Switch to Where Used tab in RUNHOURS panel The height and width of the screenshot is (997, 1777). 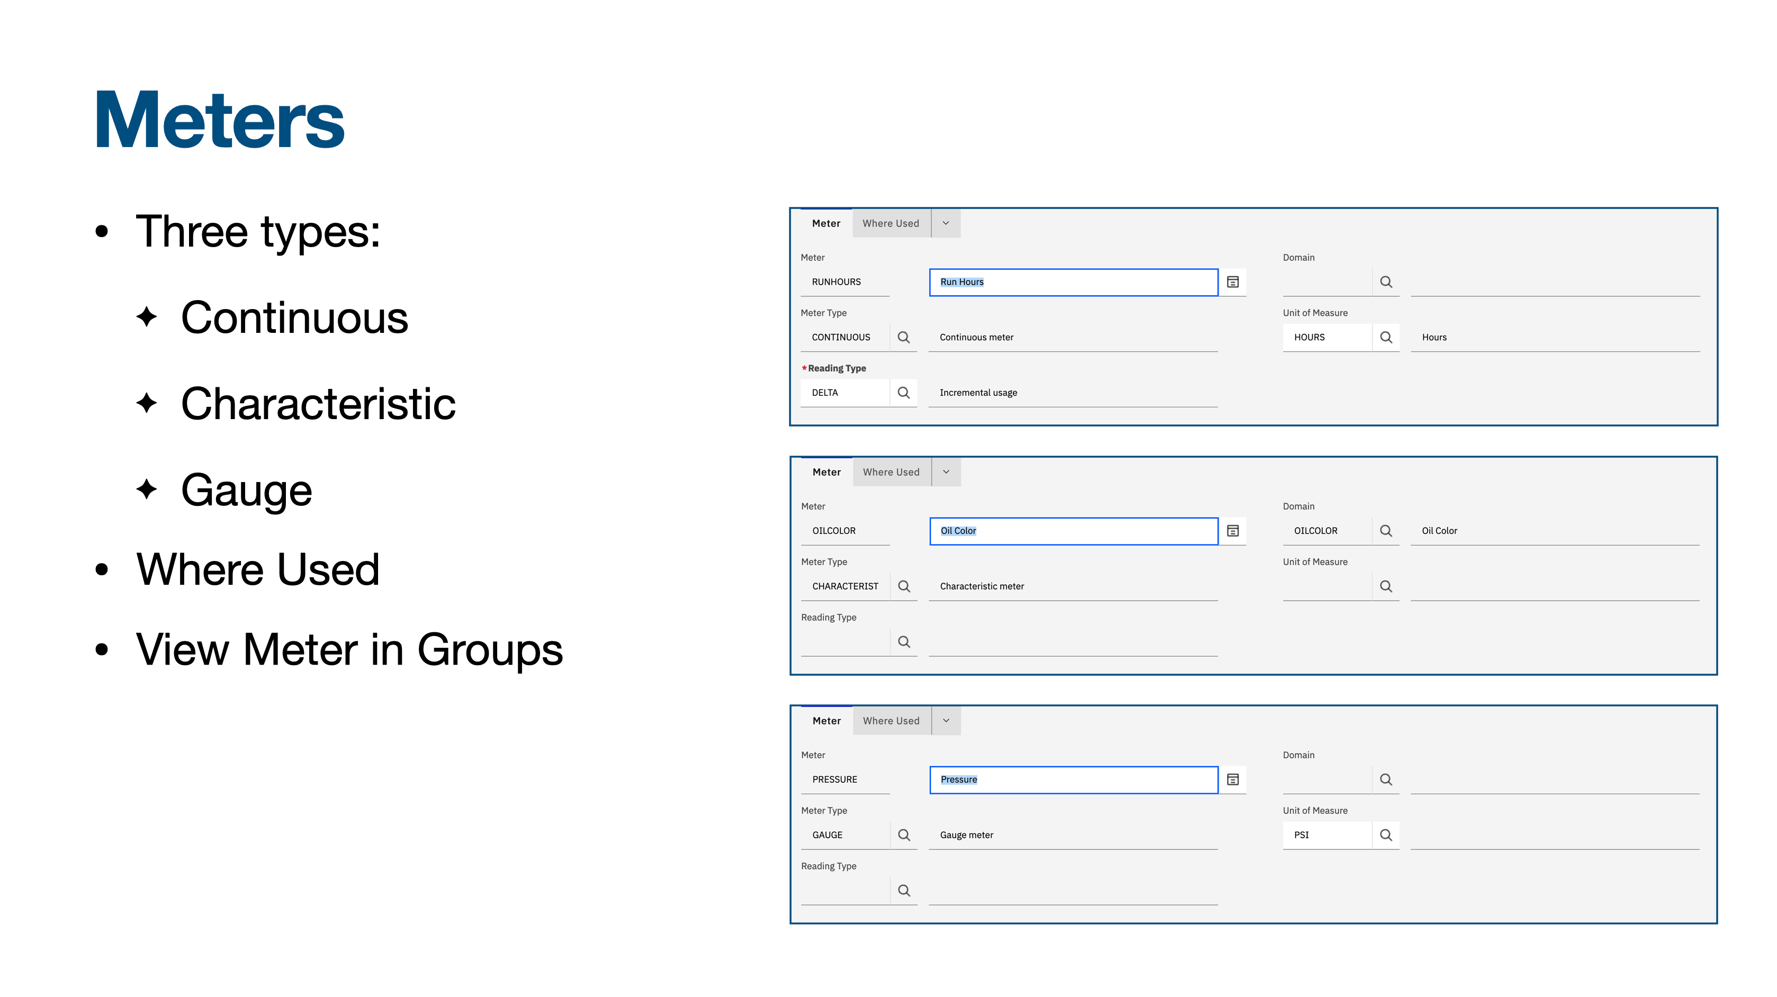click(x=891, y=223)
